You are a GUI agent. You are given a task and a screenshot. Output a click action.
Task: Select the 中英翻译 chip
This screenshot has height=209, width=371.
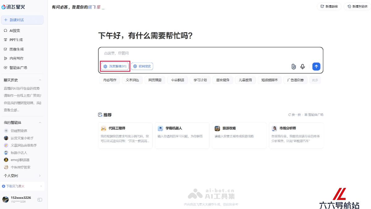[177, 80]
